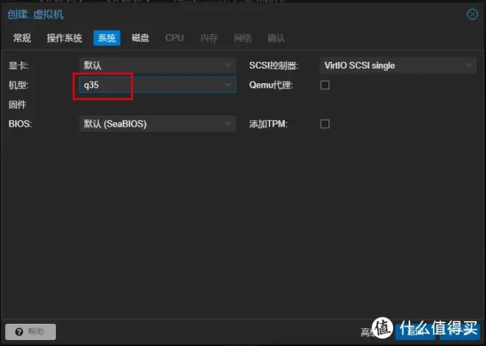Screen dimensions: 486x346
Task: Close the Create VM dialog
Action: coord(472,14)
